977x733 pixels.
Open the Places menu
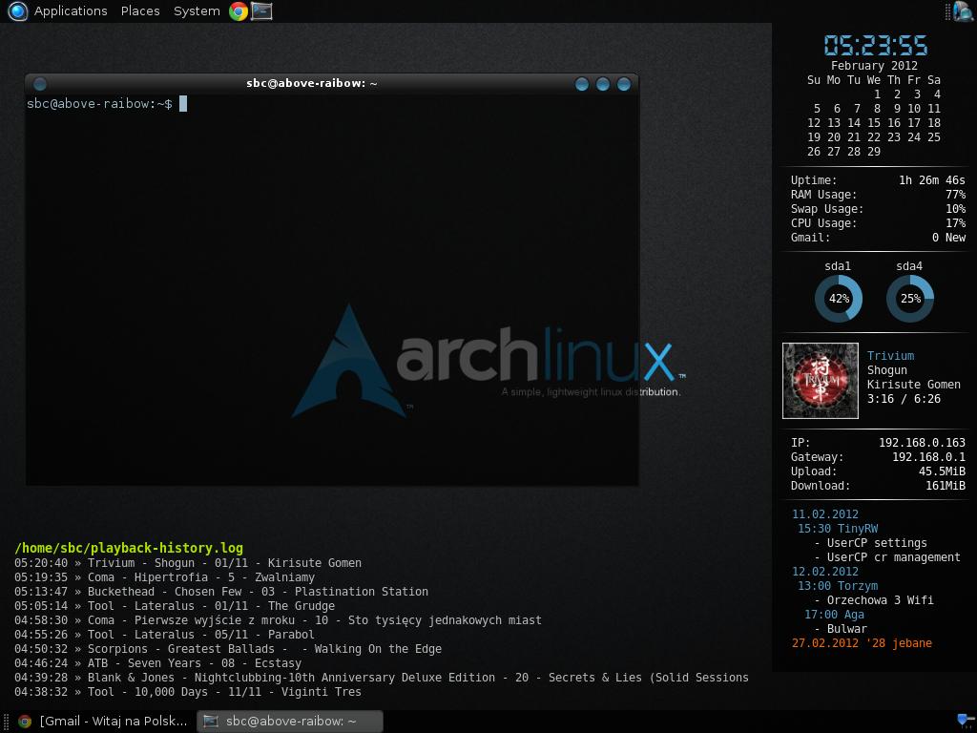(x=140, y=11)
